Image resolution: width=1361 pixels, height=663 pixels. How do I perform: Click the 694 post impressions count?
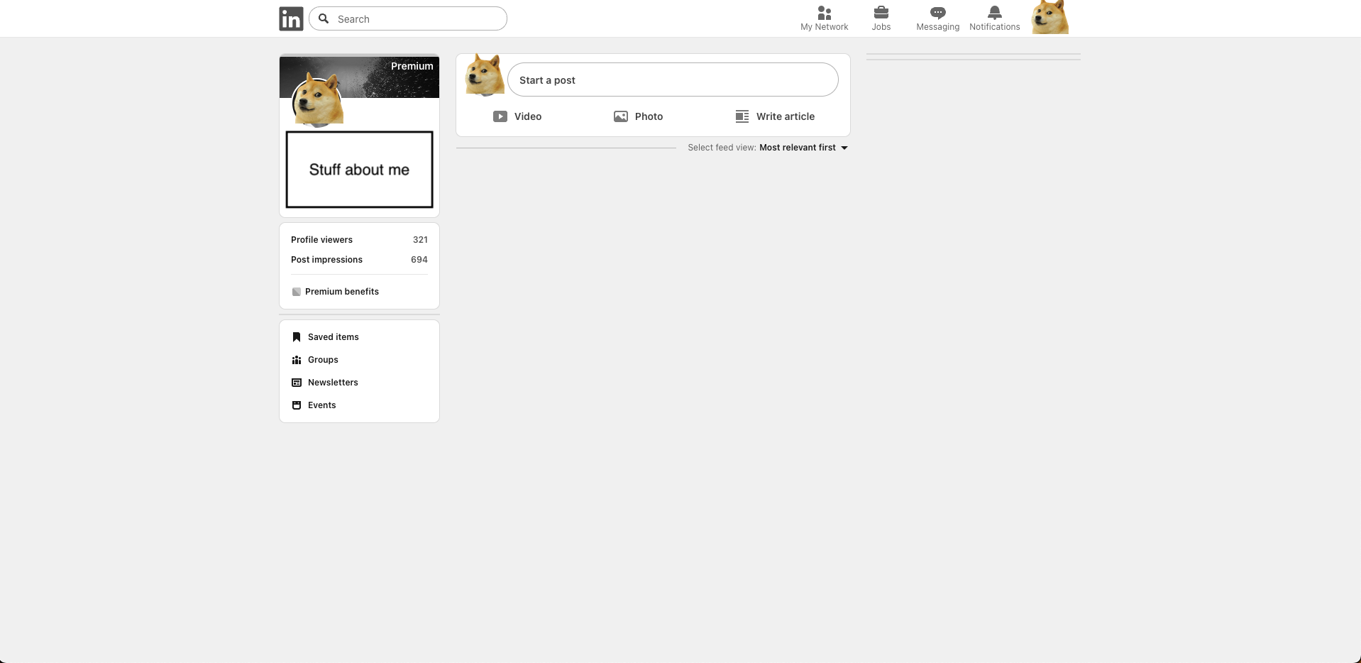click(x=419, y=260)
